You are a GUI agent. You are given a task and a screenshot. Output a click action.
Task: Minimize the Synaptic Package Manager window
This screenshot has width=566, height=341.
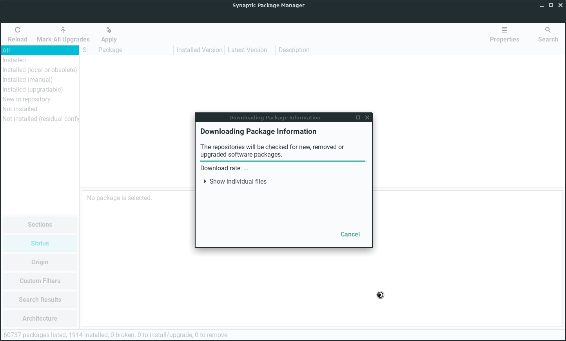tap(542, 5)
